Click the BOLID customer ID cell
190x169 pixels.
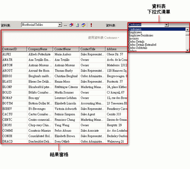point(14,92)
